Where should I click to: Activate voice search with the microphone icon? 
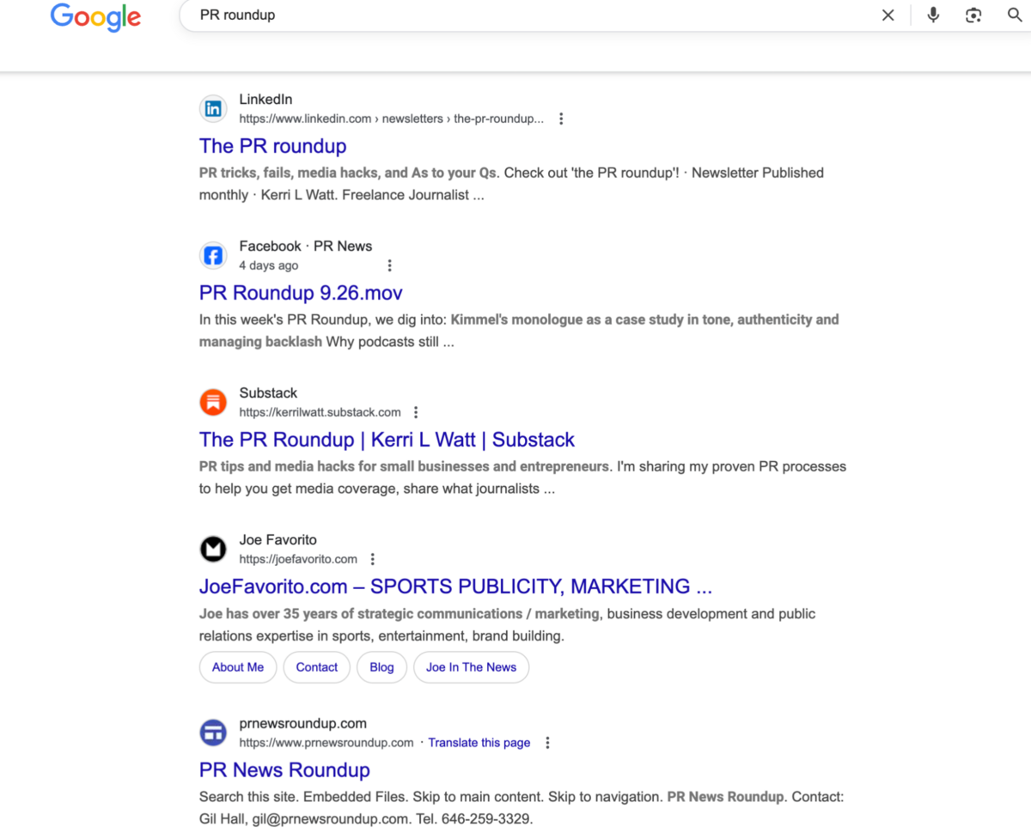933,15
